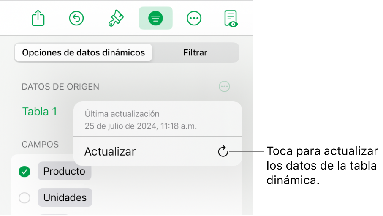Tap the Undo arrow icon
The width and height of the screenshot is (383, 216).
(x=76, y=18)
